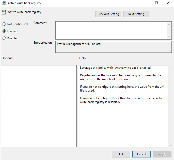Choose the Enabled radio option
Viewport: 174px width, 160px height.
pos(4,31)
